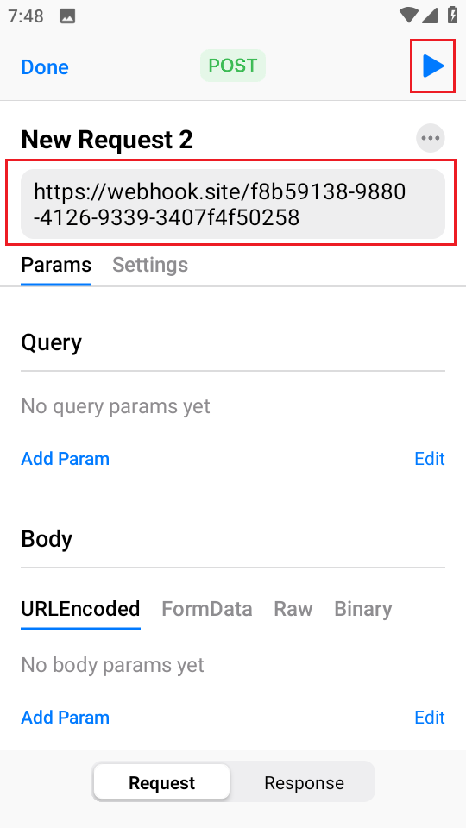Edit the Body params list
The image size is (466, 828).
430,717
